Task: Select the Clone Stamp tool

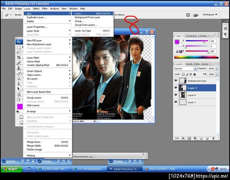Action: (19, 68)
